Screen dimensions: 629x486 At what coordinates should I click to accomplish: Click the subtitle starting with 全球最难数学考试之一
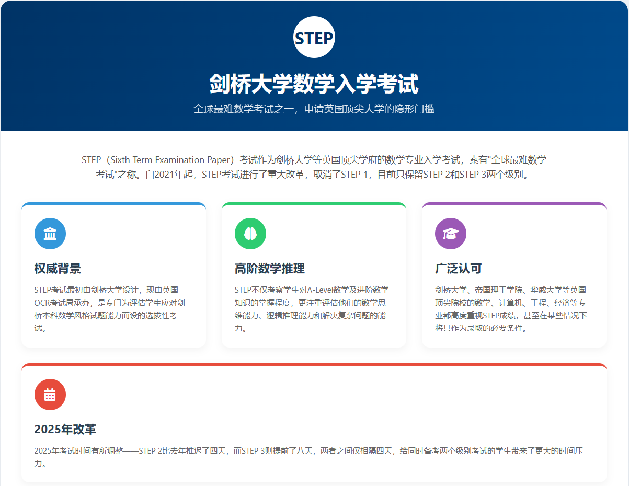(x=314, y=109)
